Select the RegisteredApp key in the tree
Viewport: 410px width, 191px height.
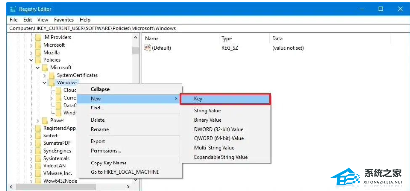[x=60, y=128]
